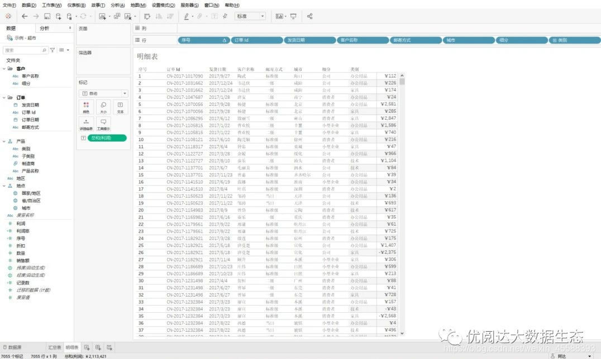This screenshot has width=601, height=359.
Task: Click the table vertical scrollbar down arrow
Action: point(402,333)
